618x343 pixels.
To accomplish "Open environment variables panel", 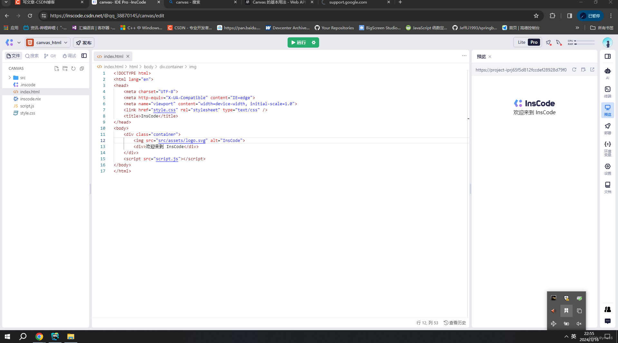I will (x=608, y=148).
